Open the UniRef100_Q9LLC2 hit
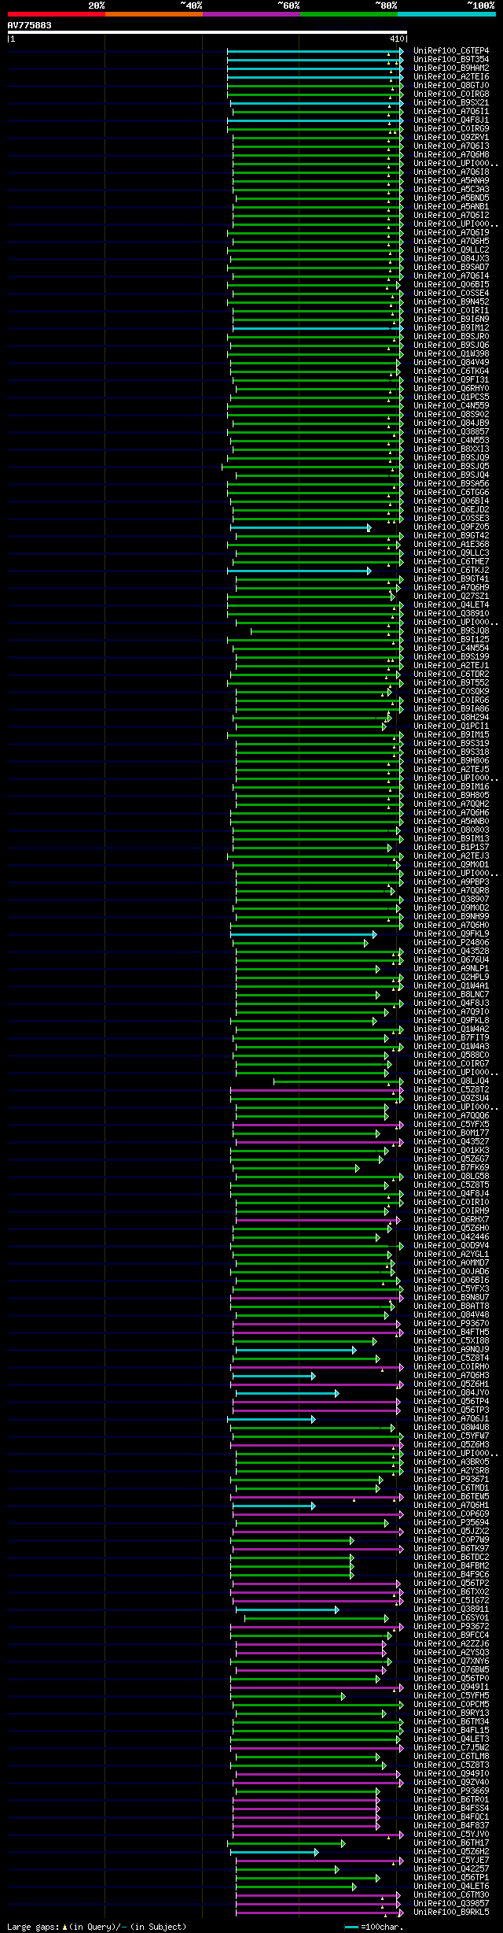This screenshot has width=503, height=1933. (x=451, y=250)
